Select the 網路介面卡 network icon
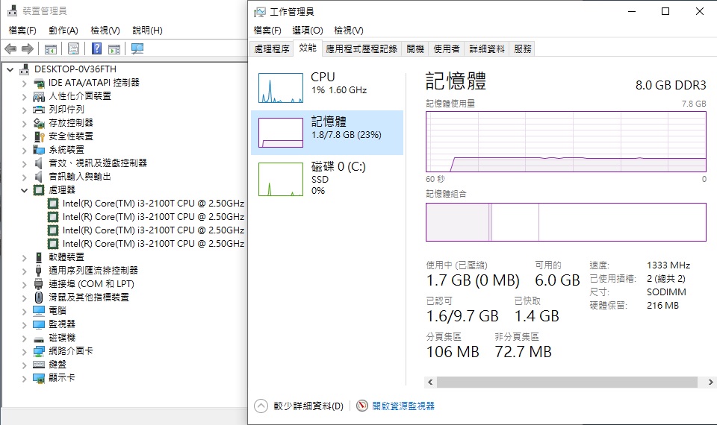 click(x=39, y=351)
